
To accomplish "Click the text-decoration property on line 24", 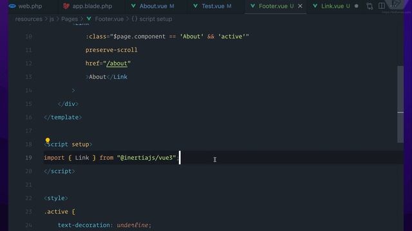I will point(84,225).
